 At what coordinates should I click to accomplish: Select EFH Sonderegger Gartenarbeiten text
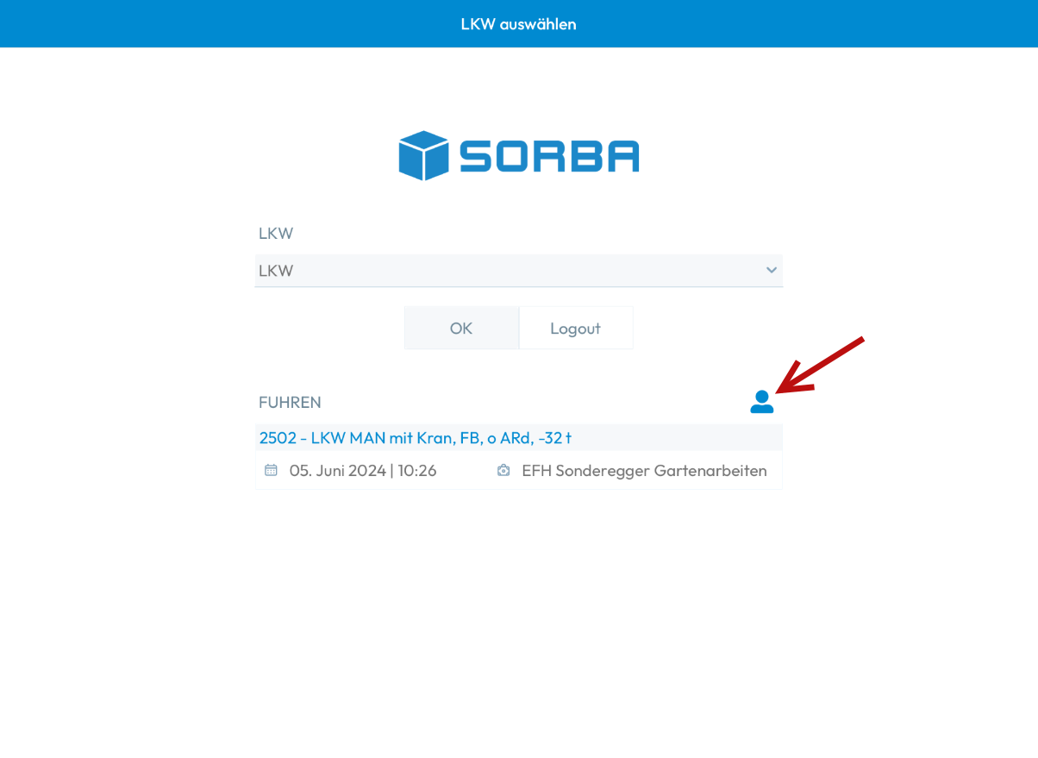tap(644, 471)
